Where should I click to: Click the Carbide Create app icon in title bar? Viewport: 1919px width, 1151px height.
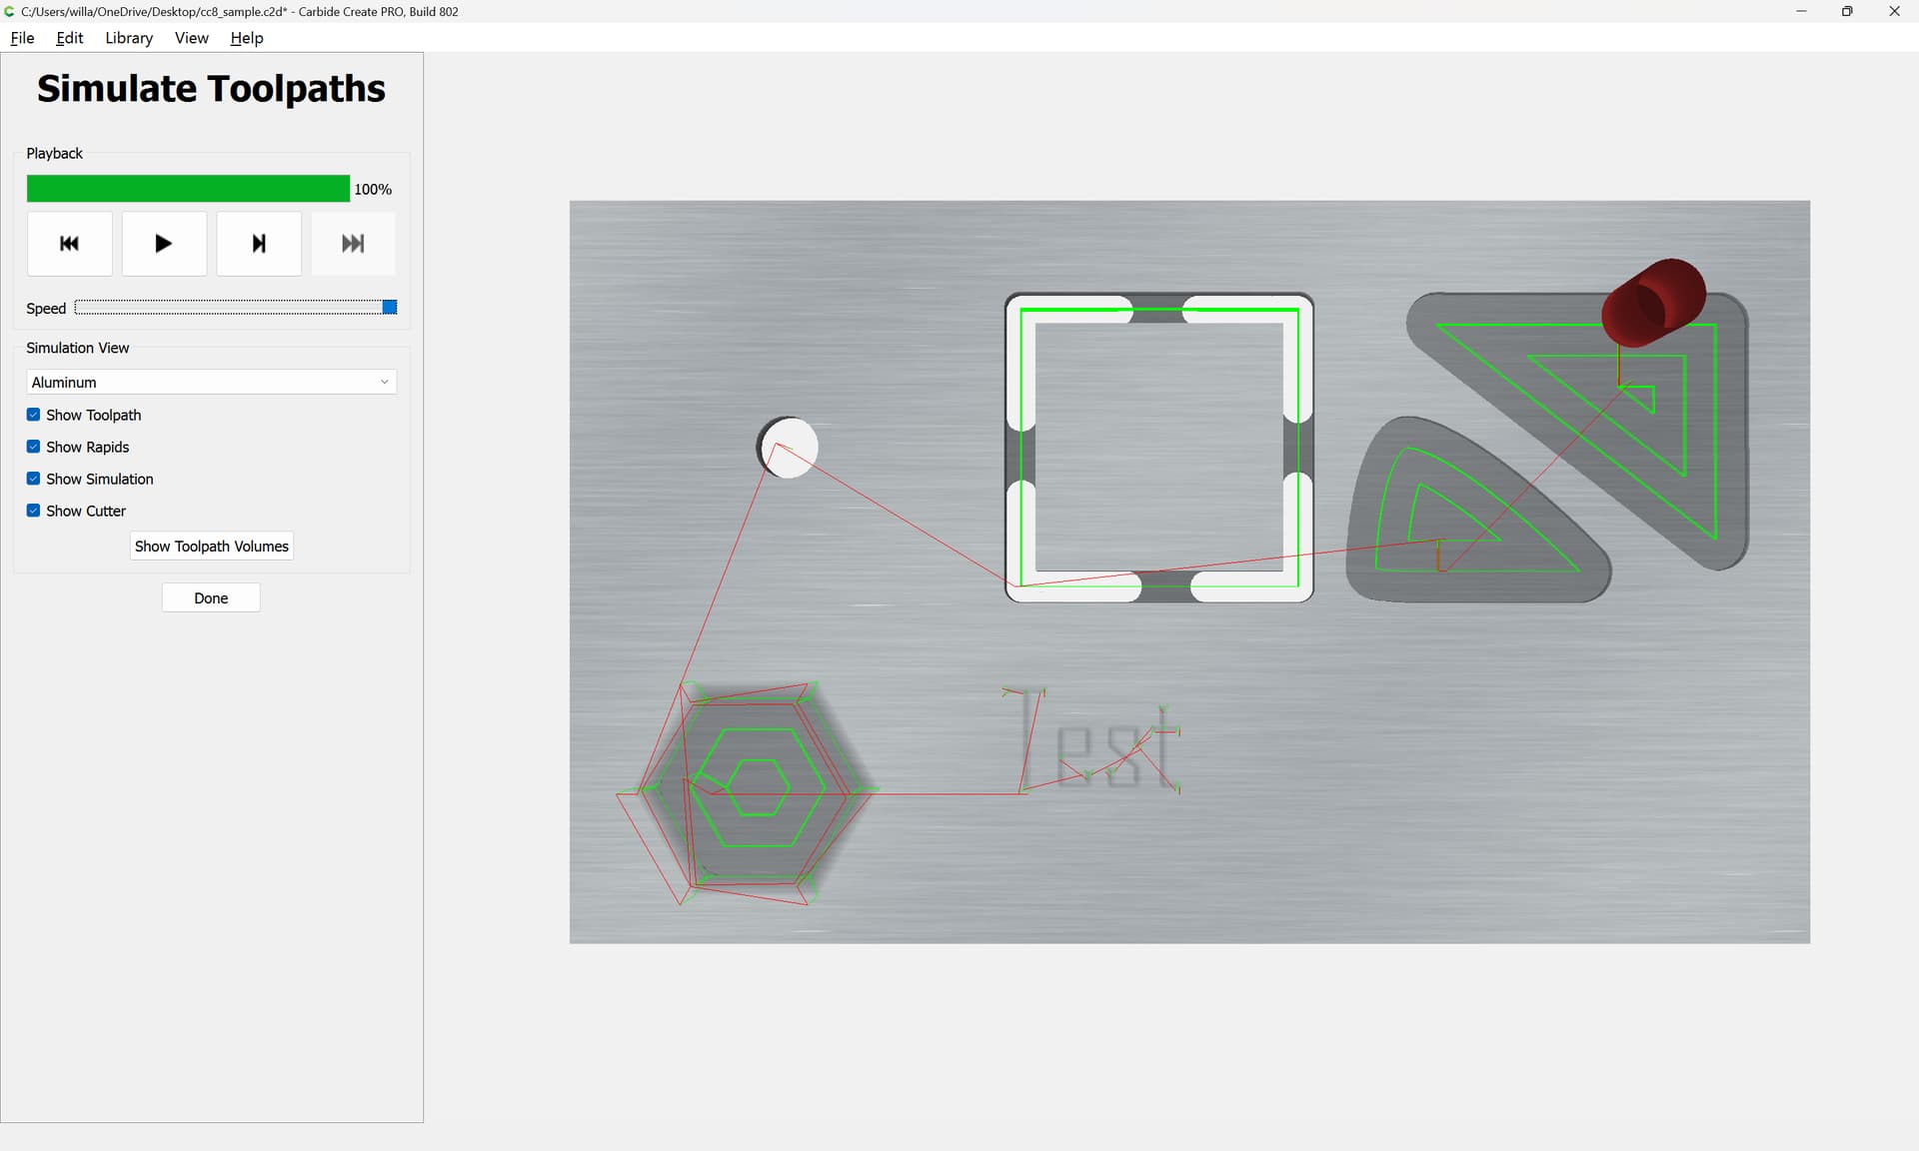coord(9,11)
